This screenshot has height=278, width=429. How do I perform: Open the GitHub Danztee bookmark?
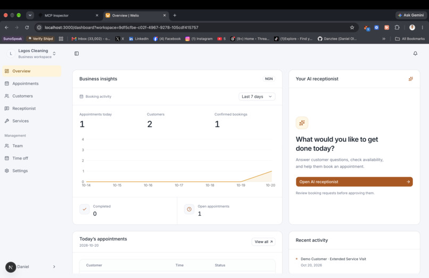pyautogui.click(x=337, y=39)
